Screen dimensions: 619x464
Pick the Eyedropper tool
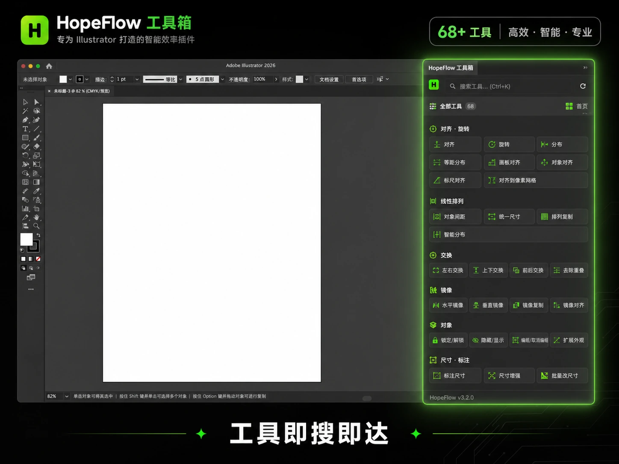point(37,191)
